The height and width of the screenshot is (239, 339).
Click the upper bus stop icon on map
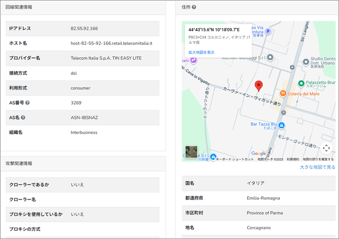coord(292,67)
